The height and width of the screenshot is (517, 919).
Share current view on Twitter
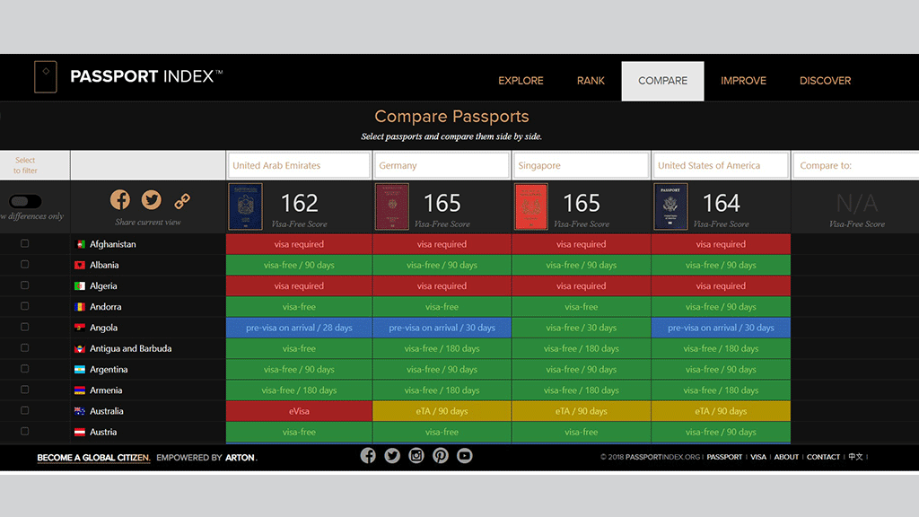point(151,199)
